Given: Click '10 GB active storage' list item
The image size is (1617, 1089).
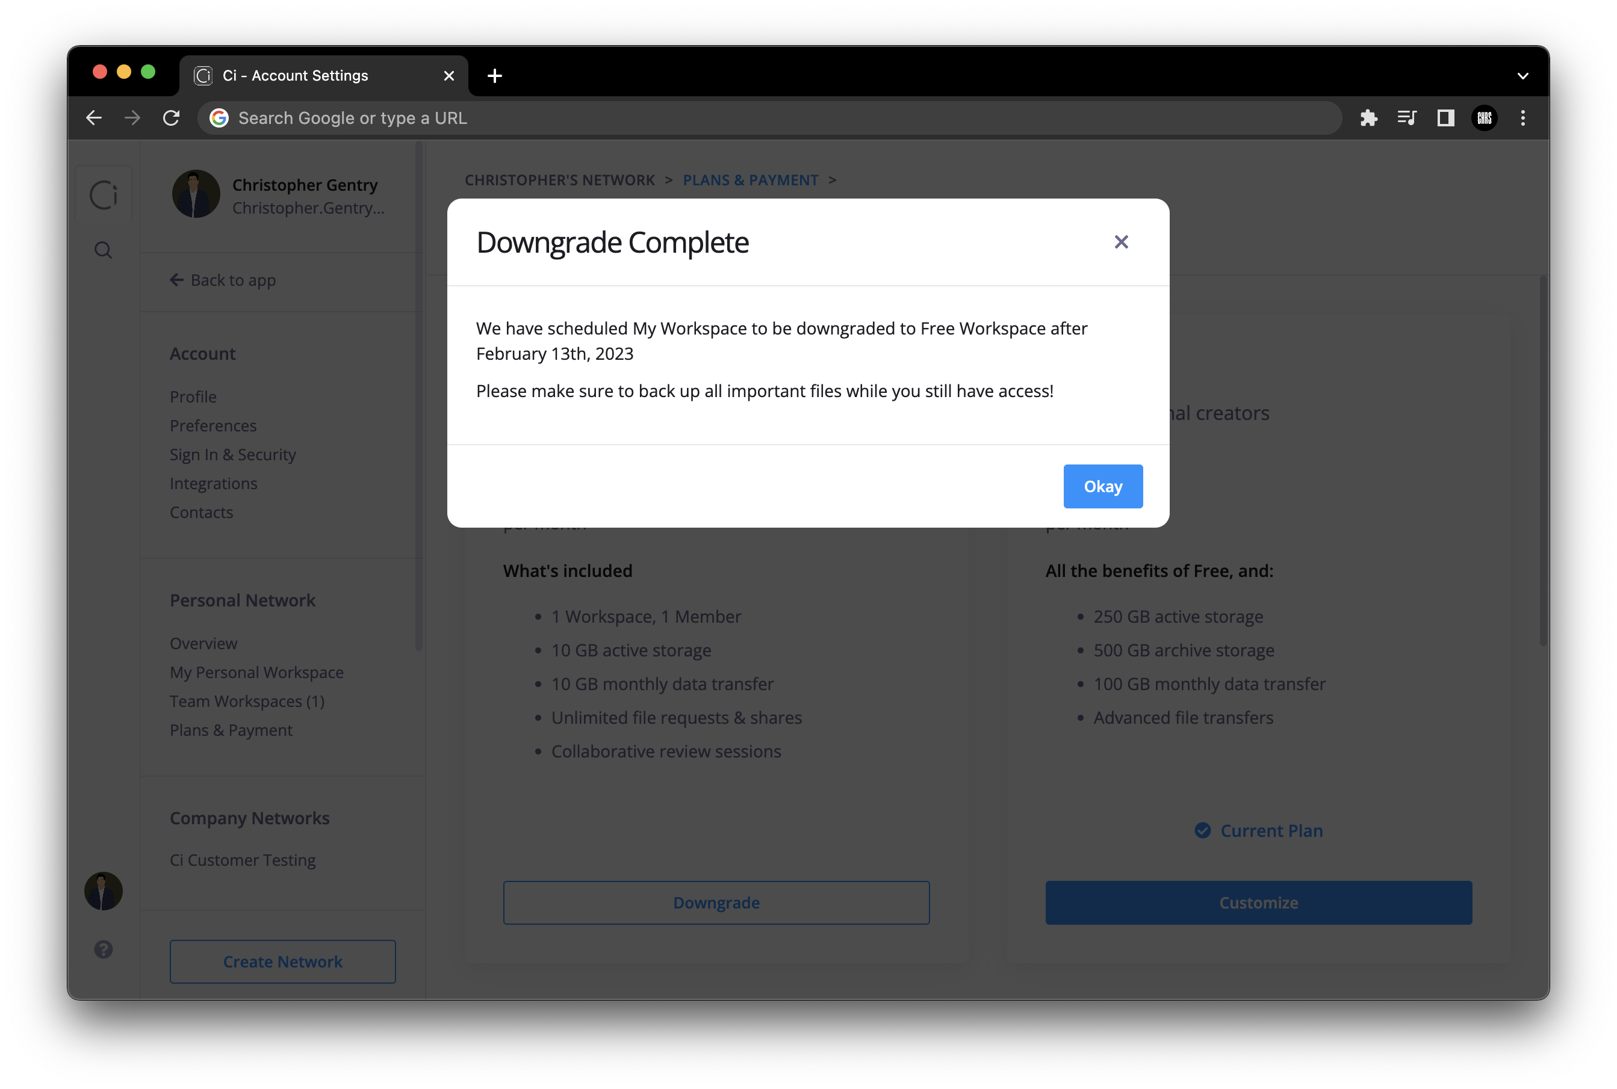Looking at the screenshot, I should click(x=632, y=650).
